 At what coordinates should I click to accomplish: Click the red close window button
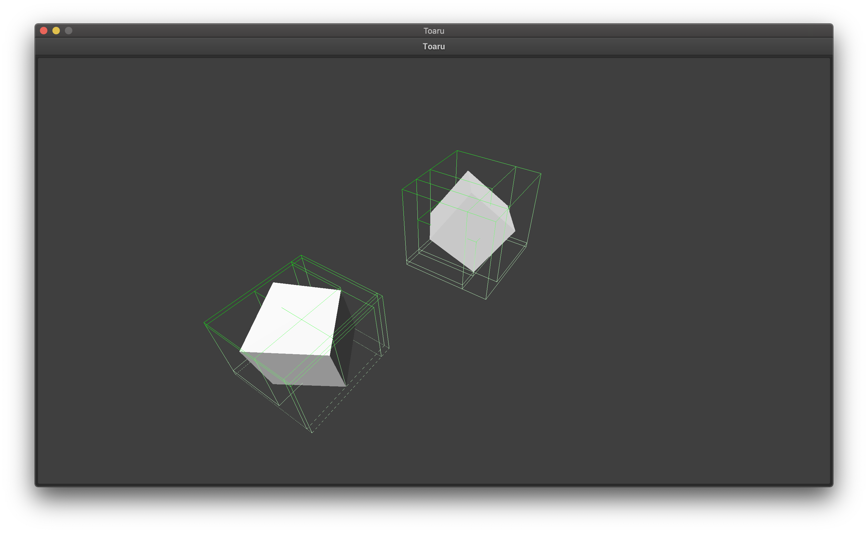44,31
